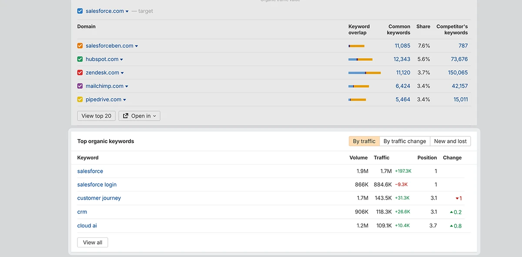Viewport: 522px width, 257px height.
Task: Open the salesforce login keyword link
Action: tap(97, 185)
